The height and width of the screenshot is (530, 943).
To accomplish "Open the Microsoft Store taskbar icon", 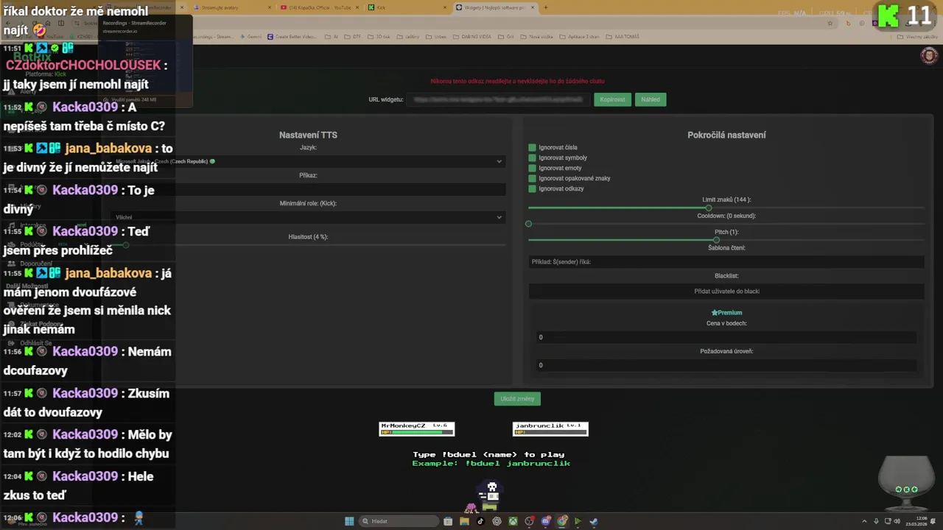I will 448,521.
